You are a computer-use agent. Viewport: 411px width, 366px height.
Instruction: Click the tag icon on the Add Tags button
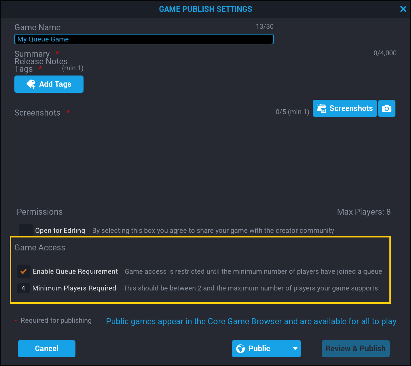coord(31,84)
